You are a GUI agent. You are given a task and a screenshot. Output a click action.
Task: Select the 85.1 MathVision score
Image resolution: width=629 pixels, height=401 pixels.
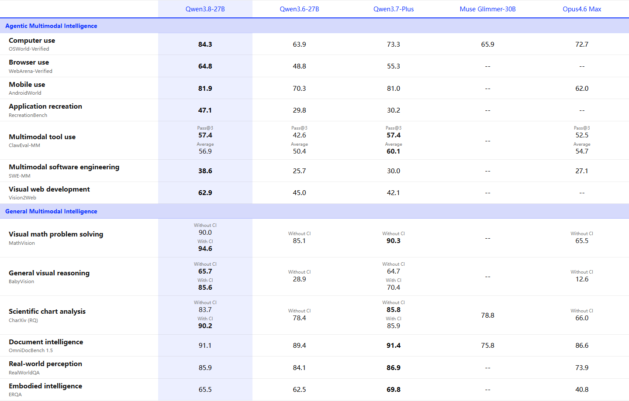tap(299, 241)
